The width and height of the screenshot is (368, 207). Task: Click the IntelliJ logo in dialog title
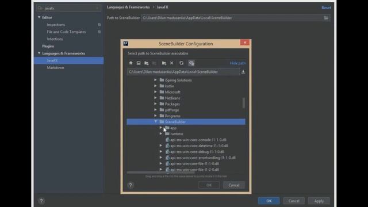[126, 44]
